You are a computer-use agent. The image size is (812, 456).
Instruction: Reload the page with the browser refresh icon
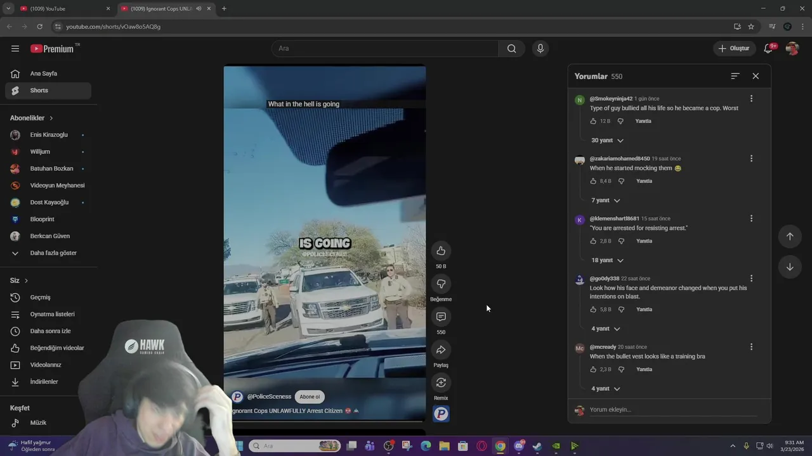coord(39,27)
